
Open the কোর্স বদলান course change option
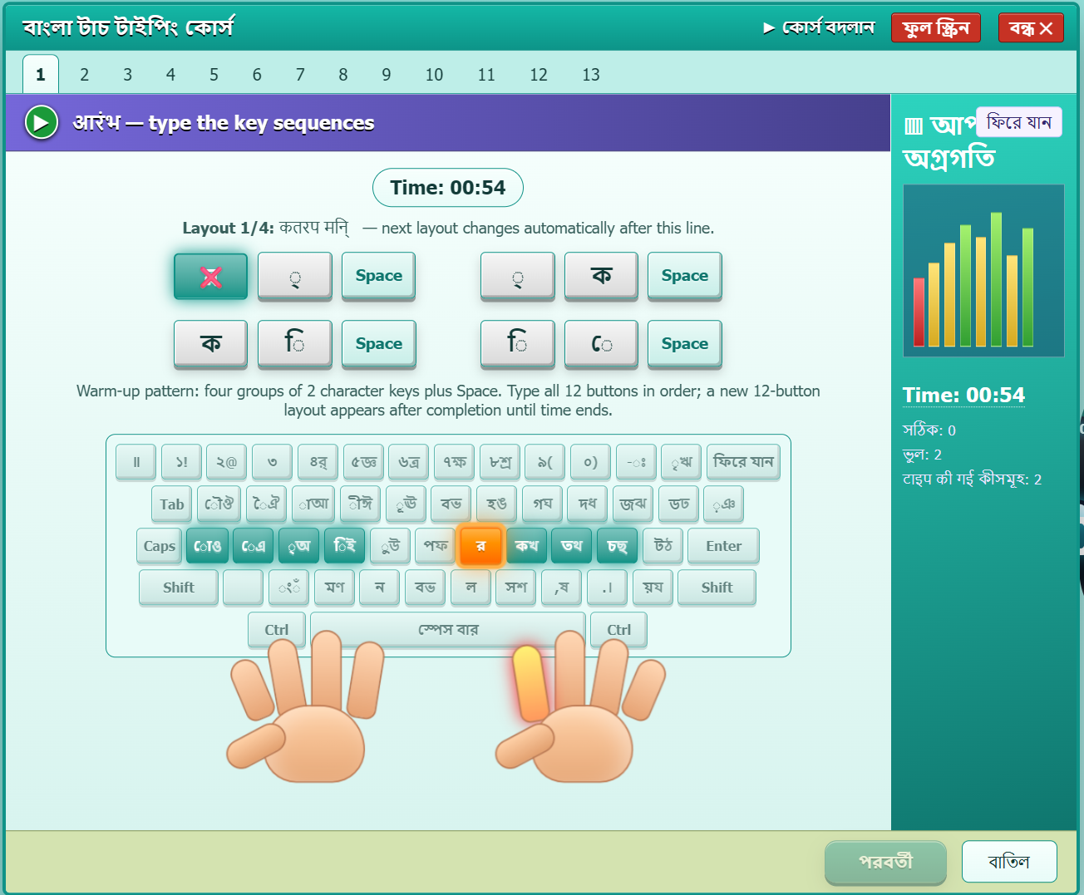coord(819,27)
